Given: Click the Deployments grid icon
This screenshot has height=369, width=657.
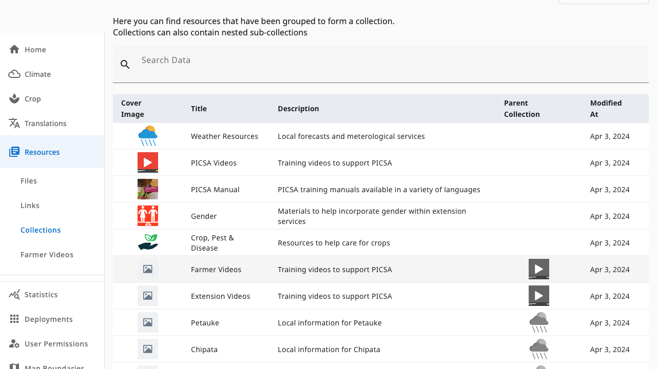Looking at the screenshot, I should [14, 319].
